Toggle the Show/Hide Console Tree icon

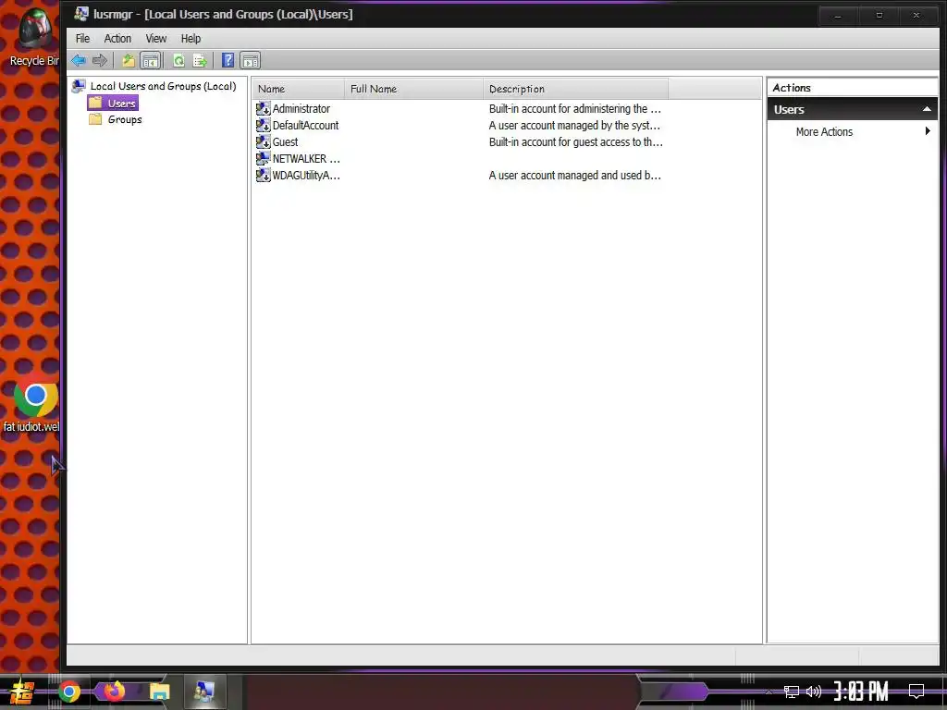tap(151, 60)
